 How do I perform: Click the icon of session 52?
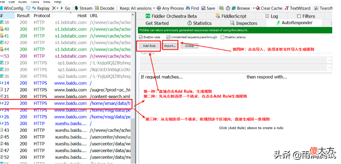(2, 157)
